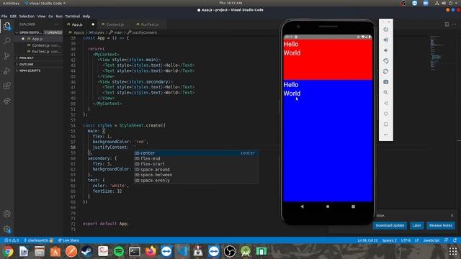Open the Selection menu
The image size is (461, 259).
27,17
